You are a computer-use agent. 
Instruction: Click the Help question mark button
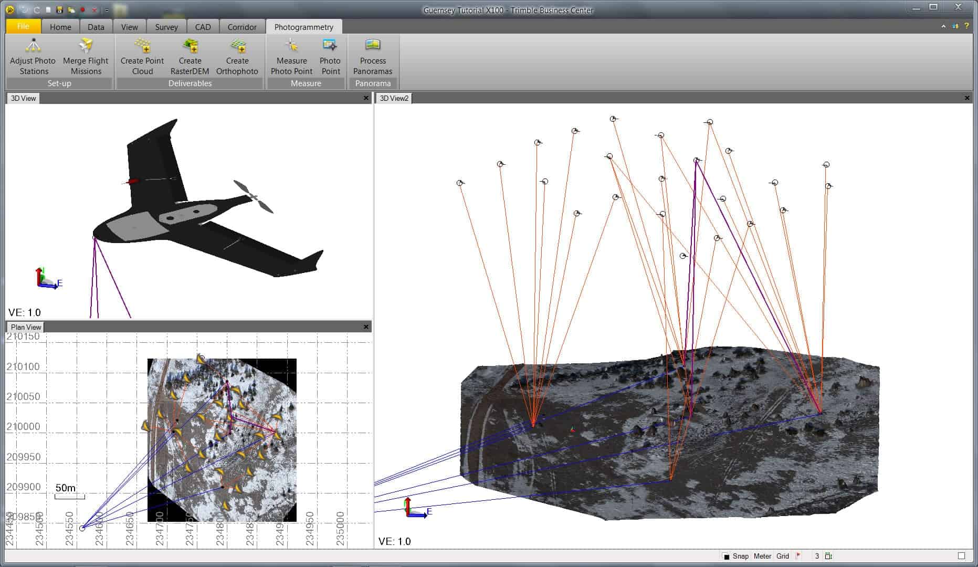click(967, 25)
